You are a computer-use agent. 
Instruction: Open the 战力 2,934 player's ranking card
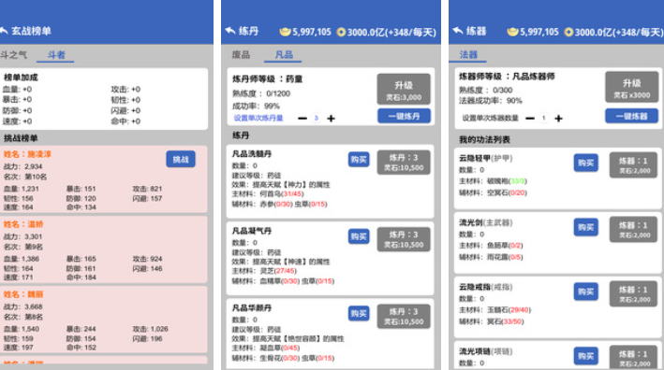point(103,179)
